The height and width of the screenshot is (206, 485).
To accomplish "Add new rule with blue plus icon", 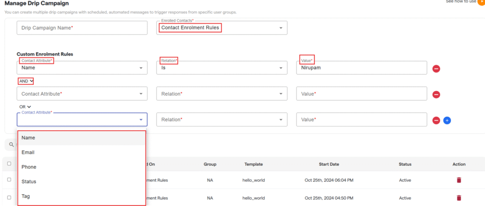I will coord(447,120).
